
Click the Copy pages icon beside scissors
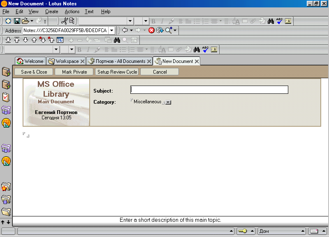[x=72, y=21]
